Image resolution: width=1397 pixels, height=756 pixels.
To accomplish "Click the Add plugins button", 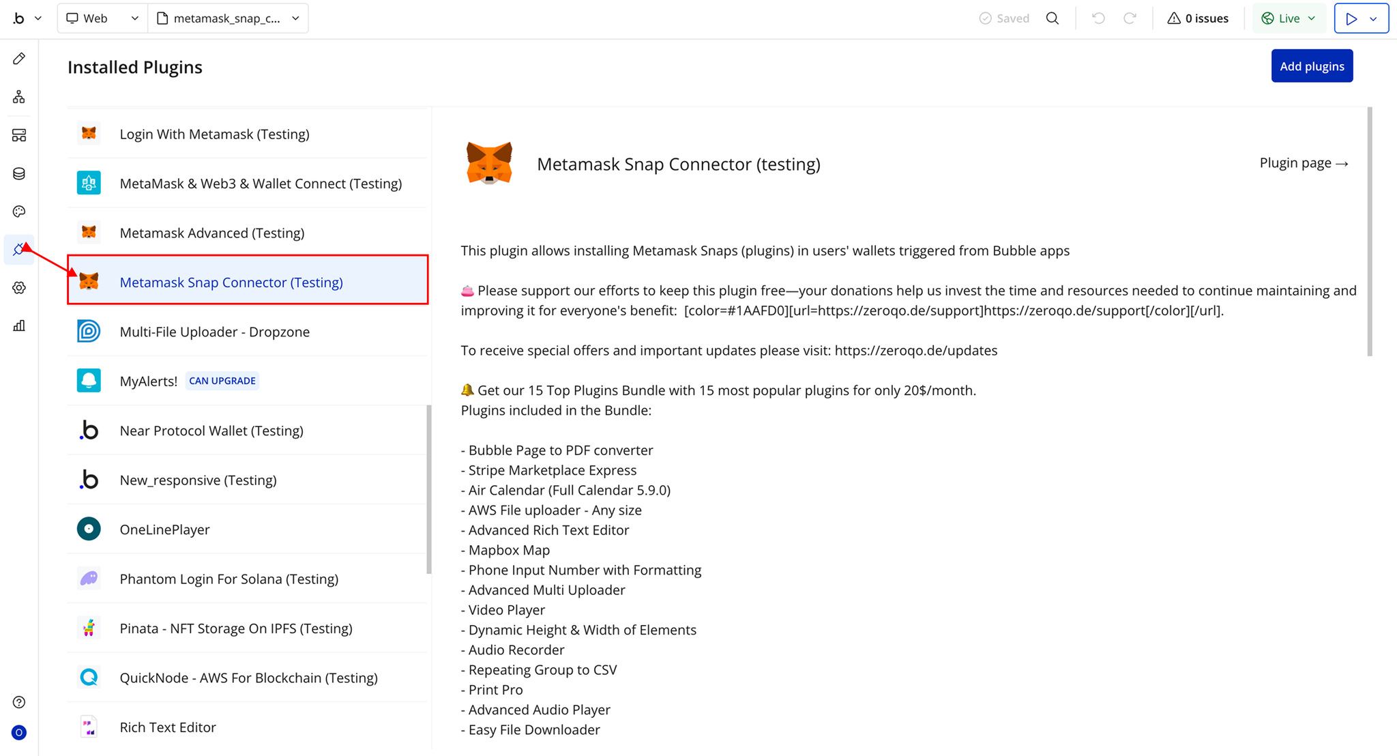I will (1311, 66).
